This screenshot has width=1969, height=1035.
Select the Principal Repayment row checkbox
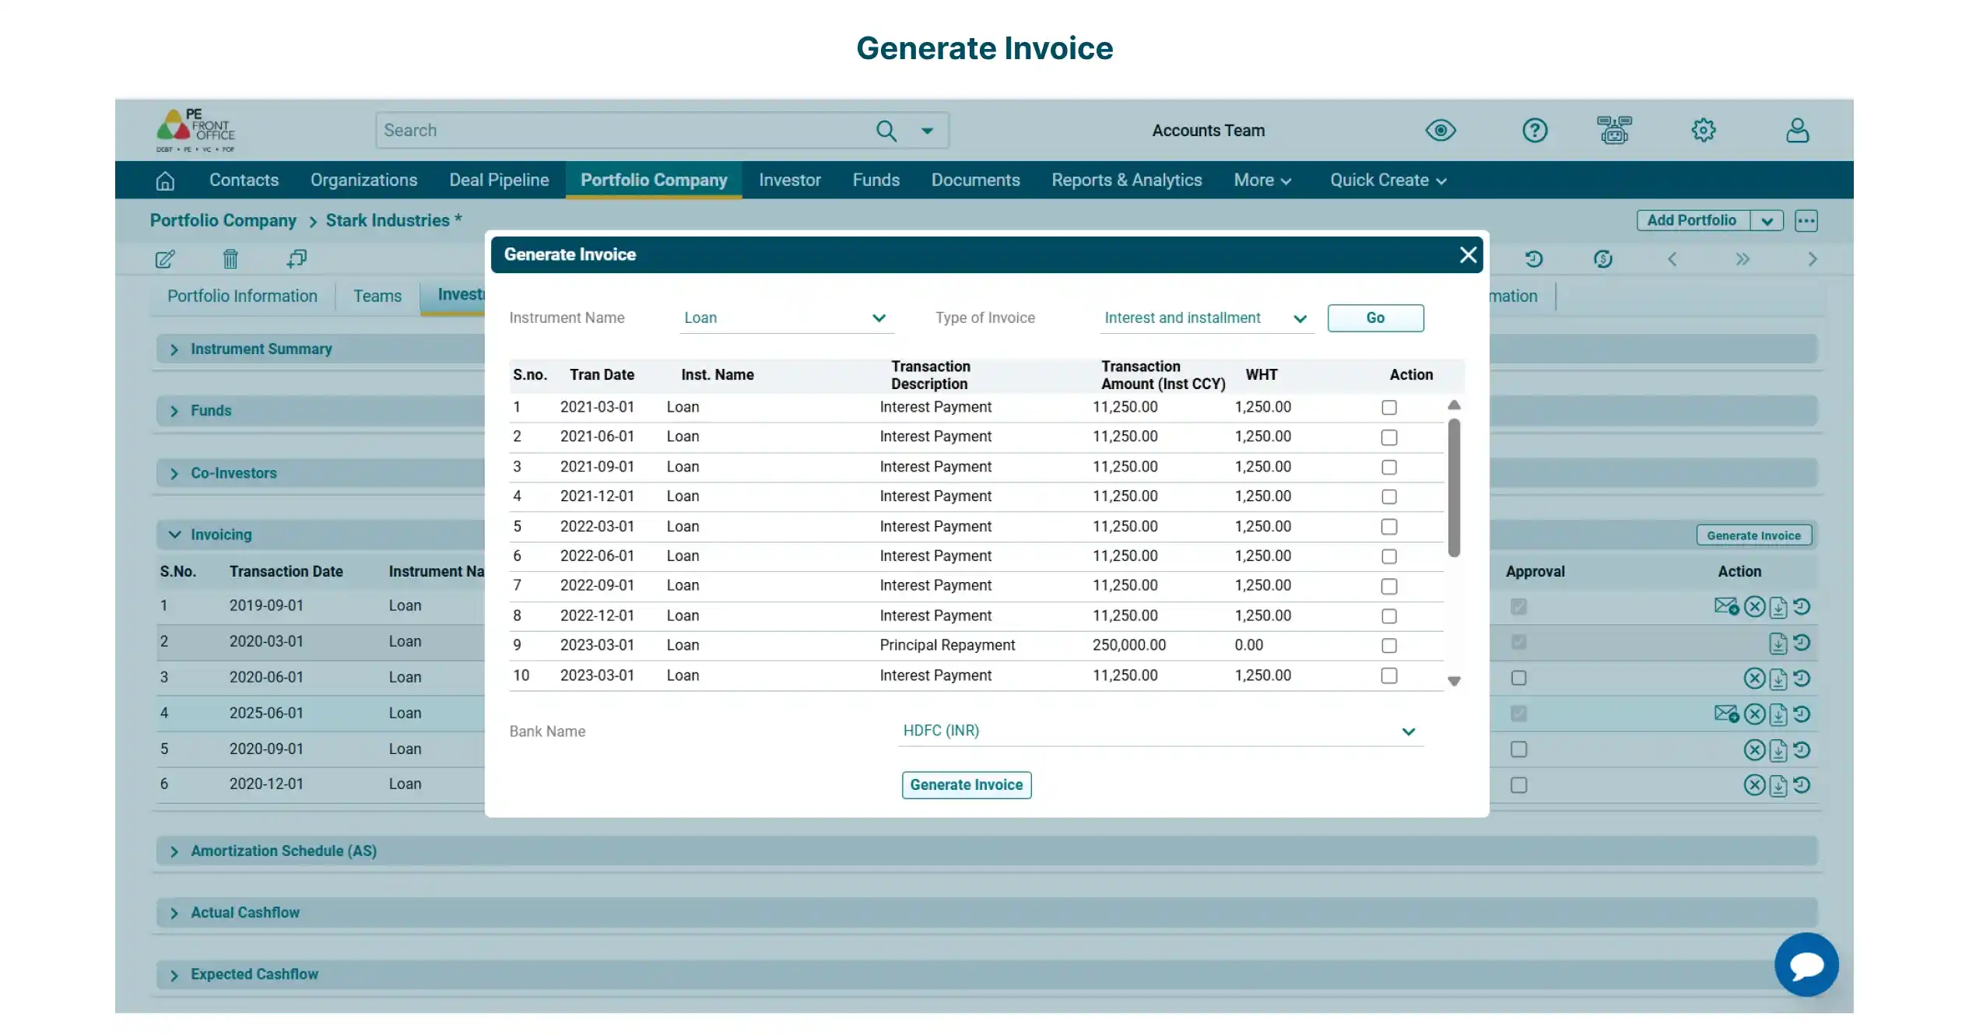pyautogui.click(x=1389, y=646)
